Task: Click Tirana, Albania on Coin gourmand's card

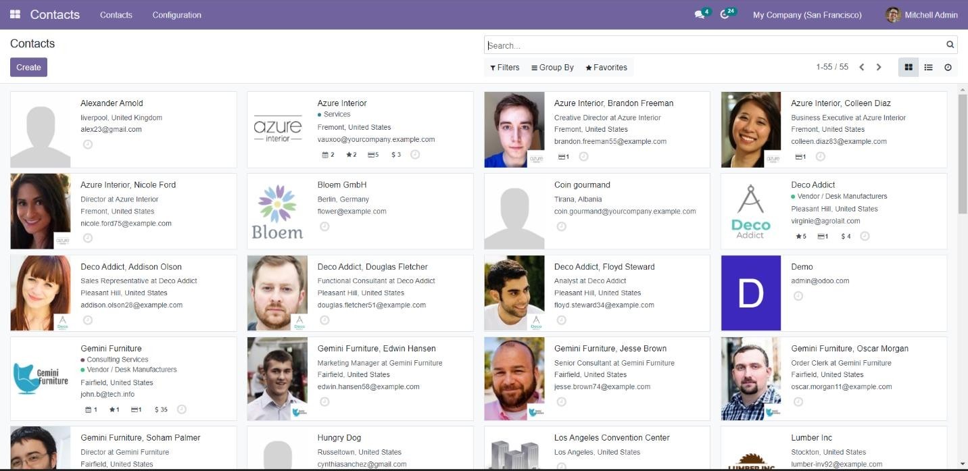Action: [578, 199]
